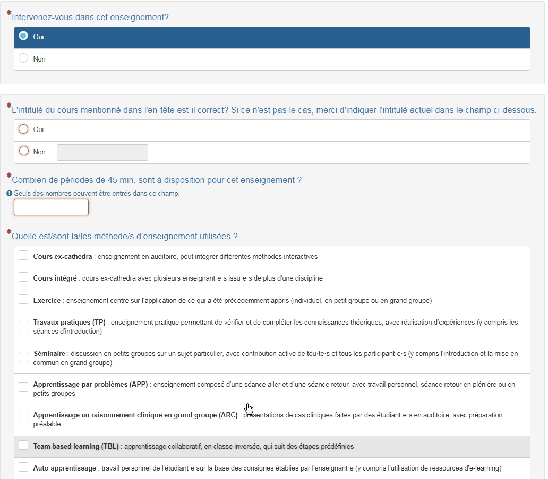This screenshot has height=479, width=548.
Task: Choose Oui for course title correctness
Action: (x=23, y=129)
